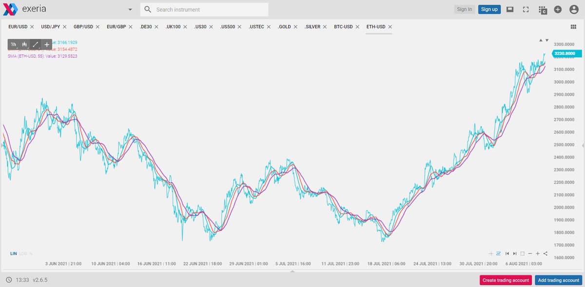585x287 pixels.
Task: Switch to the USD/JPY tab
Action: [x=50, y=27]
